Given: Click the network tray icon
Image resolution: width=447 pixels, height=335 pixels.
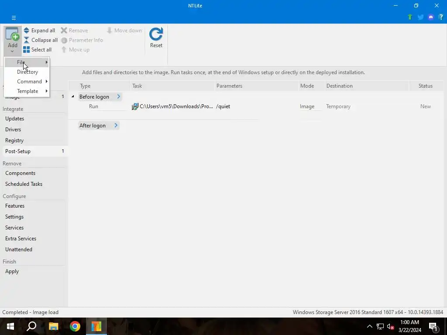Looking at the screenshot, I should pyautogui.click(x=380, y=326).
